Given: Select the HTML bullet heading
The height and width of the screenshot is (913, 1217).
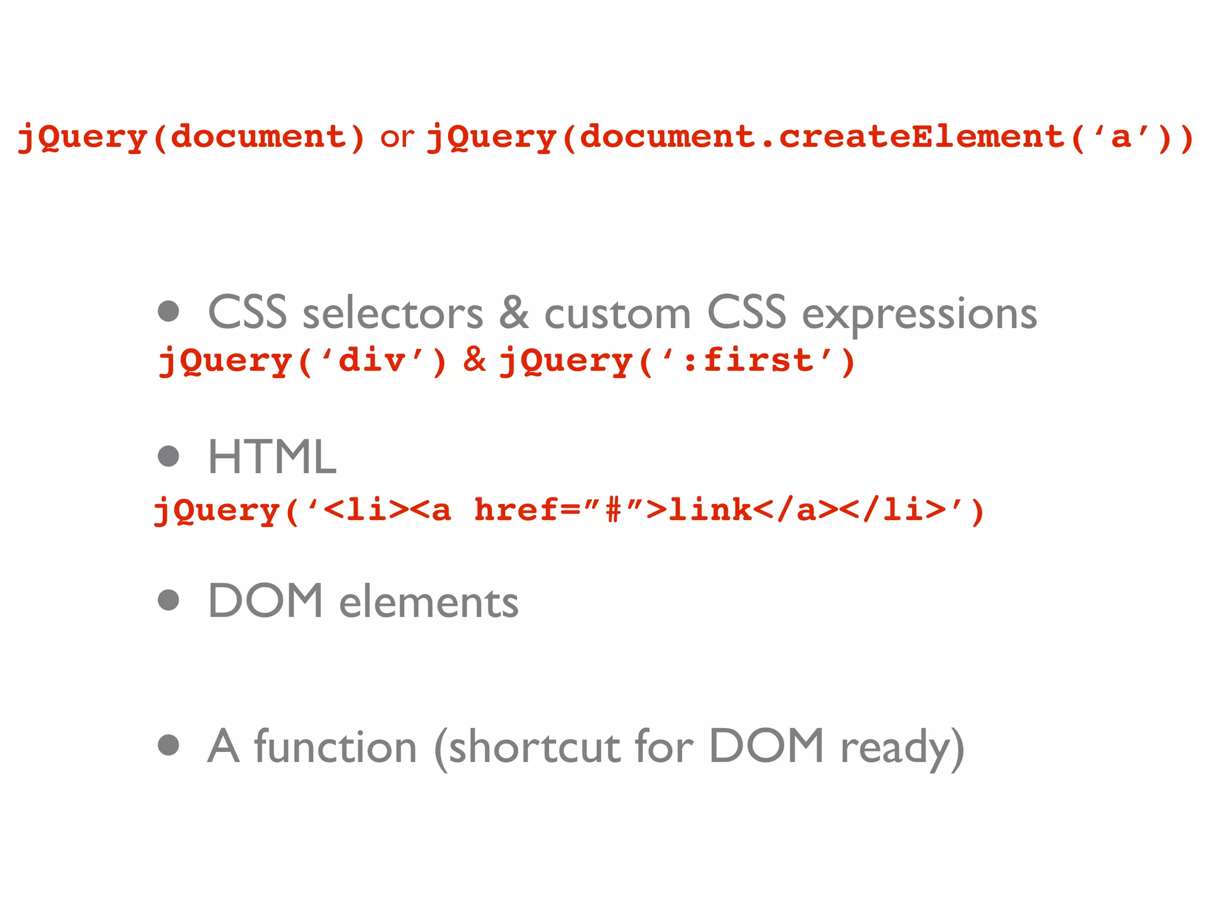Looking at the screenshot, I should 272,457.
